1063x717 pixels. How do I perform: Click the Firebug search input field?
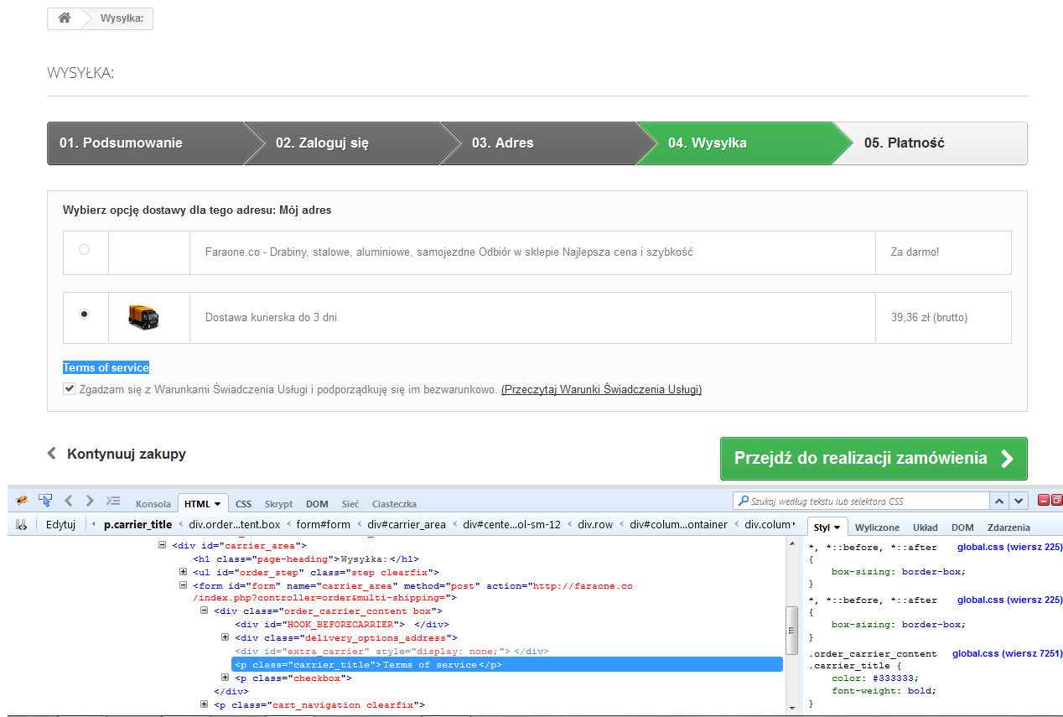point(862,501)
